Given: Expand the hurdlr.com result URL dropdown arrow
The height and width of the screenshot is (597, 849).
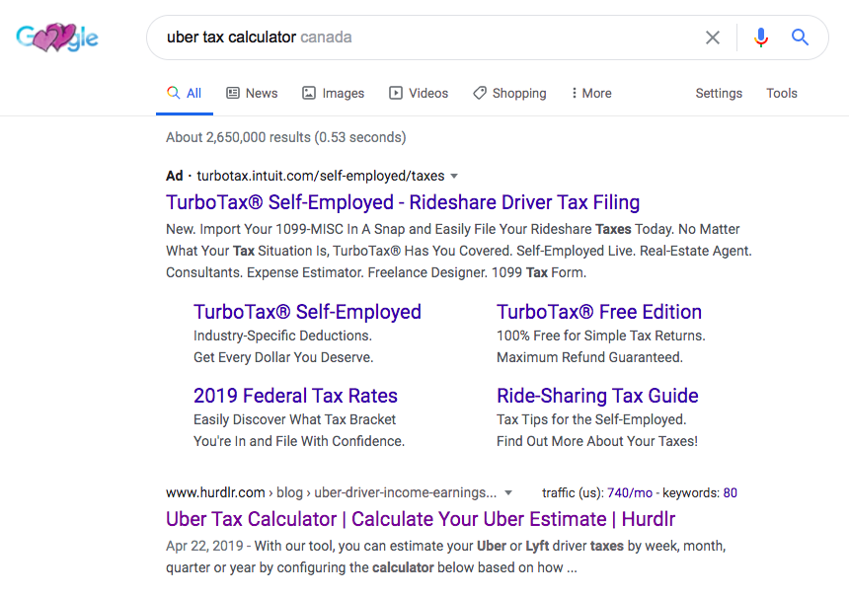Looking at the screenshot, I should pos(507,492).
